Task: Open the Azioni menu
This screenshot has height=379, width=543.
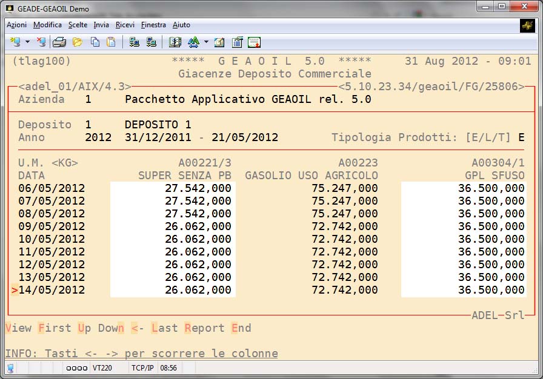Action: (x=17, y=25)
